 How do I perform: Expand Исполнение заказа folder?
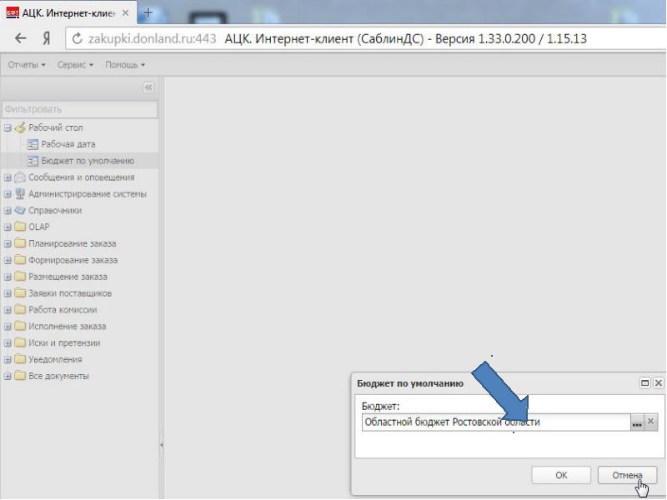8,327
